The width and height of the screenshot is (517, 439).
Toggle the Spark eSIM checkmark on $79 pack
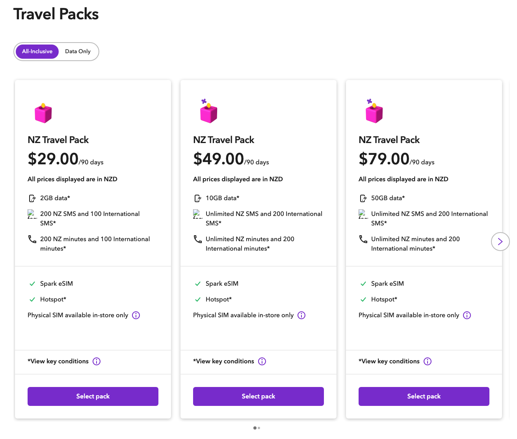[363, 283]
